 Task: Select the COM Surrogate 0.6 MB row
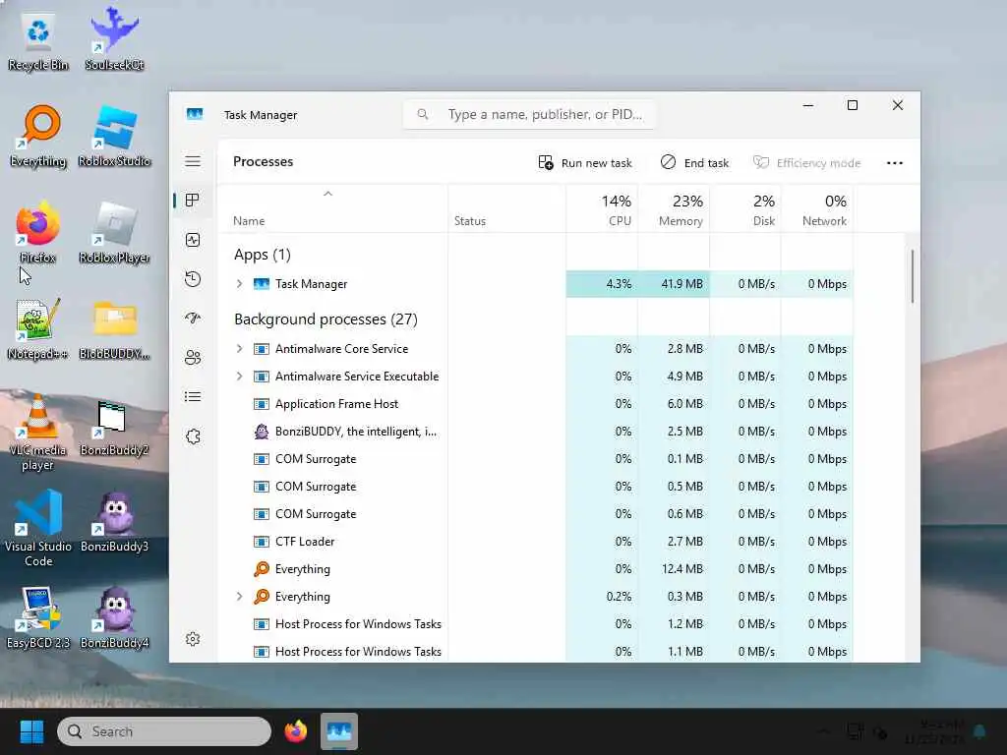(536, 513)
